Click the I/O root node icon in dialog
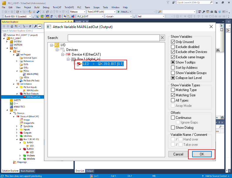The image size is (232, 178). tap(57, 45)
